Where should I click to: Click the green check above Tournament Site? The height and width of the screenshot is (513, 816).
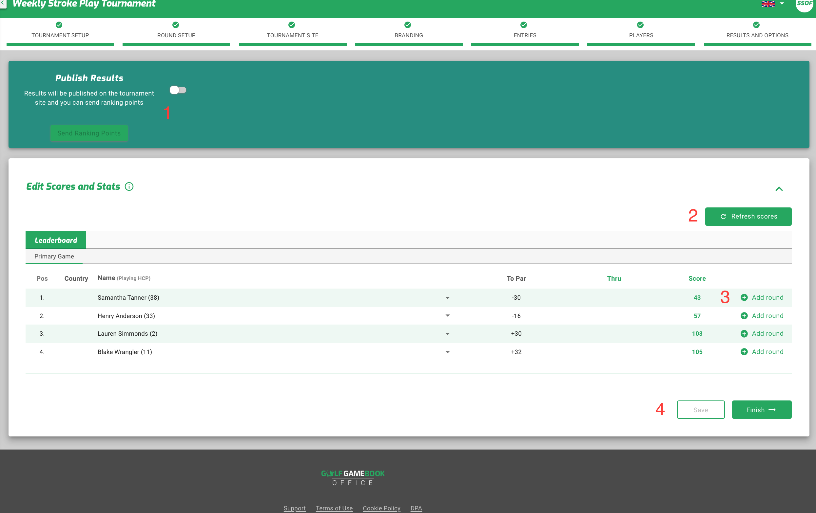291,25
